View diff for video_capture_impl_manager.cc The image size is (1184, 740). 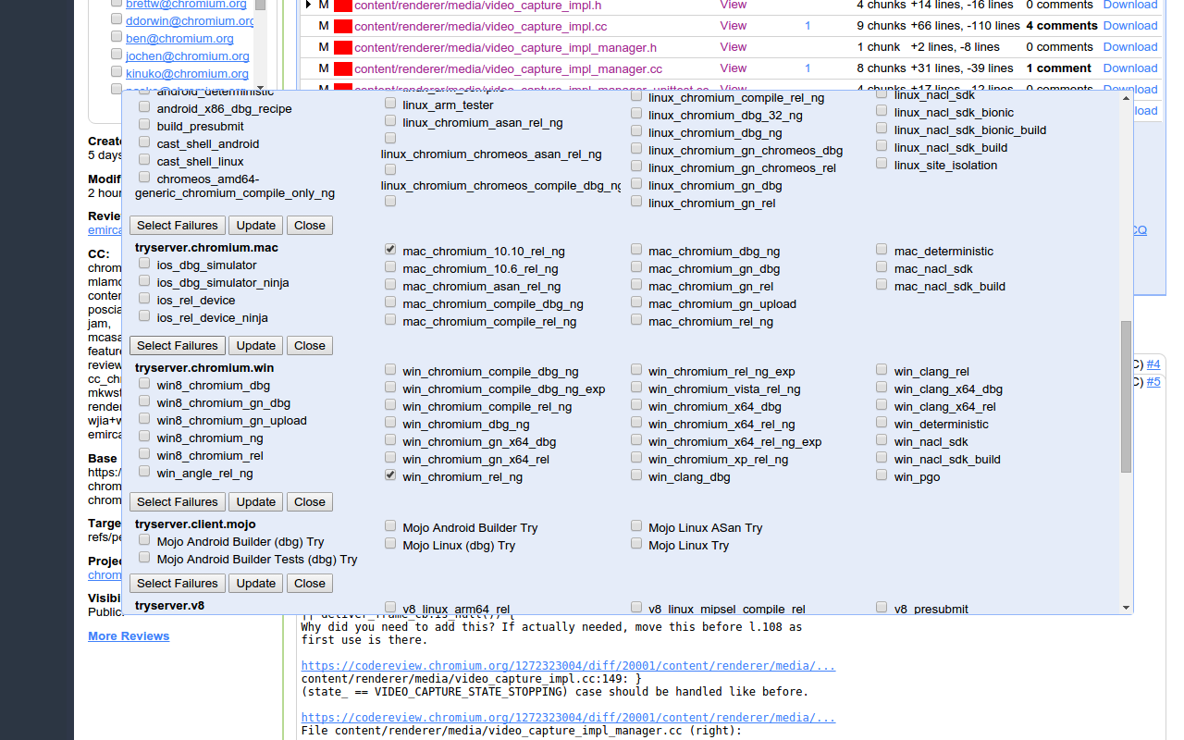tap(734, 68)
